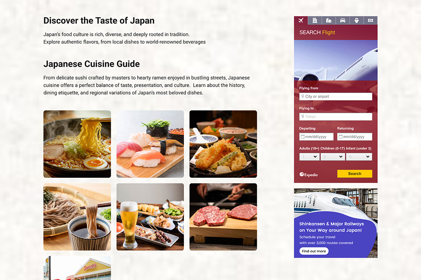
Task: Click the Flying to Tokyo field
Action: click(336, 117)
